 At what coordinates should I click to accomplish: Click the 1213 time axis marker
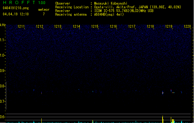[x=58, y=26]
